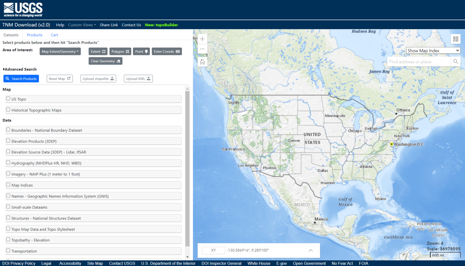Viewport: 465px width, 266px height.
Task: Reset the map view
Action: coord(60,79)
